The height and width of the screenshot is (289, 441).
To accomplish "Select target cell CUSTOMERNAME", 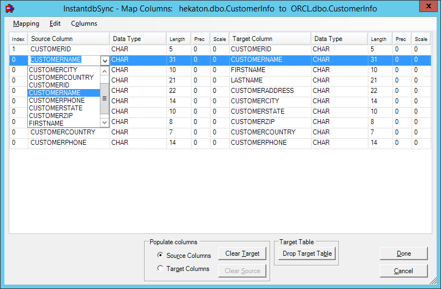I will tap(270, 60).
